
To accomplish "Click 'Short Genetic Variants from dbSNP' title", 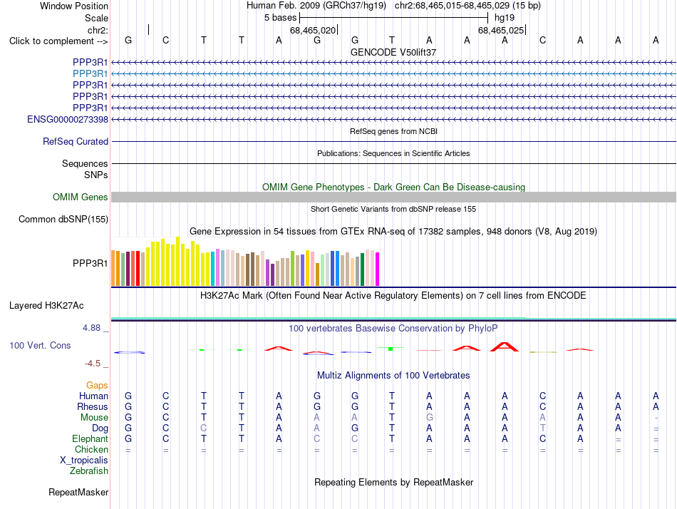I will coord(393,209).
